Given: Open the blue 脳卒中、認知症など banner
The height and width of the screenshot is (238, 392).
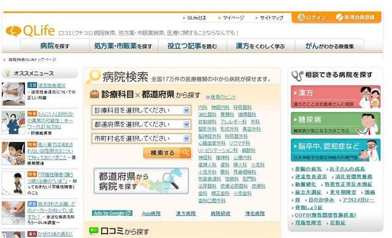Looking at the screenshot, I should 336,150.
